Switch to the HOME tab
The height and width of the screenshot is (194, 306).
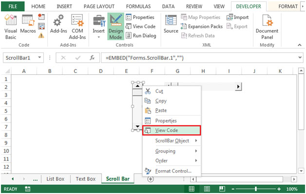(x=38, y=6)
